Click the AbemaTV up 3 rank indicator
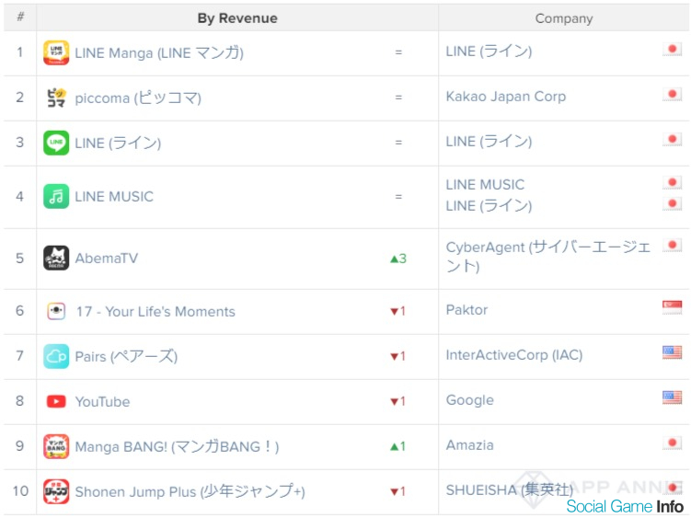 [x=397, y=259]
